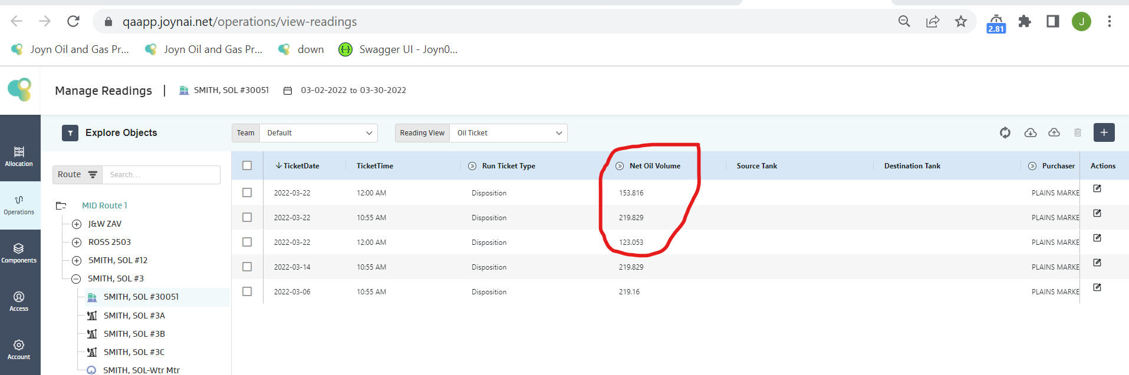
Task: Toggle the select-all header checkbox
Action: 247,165
